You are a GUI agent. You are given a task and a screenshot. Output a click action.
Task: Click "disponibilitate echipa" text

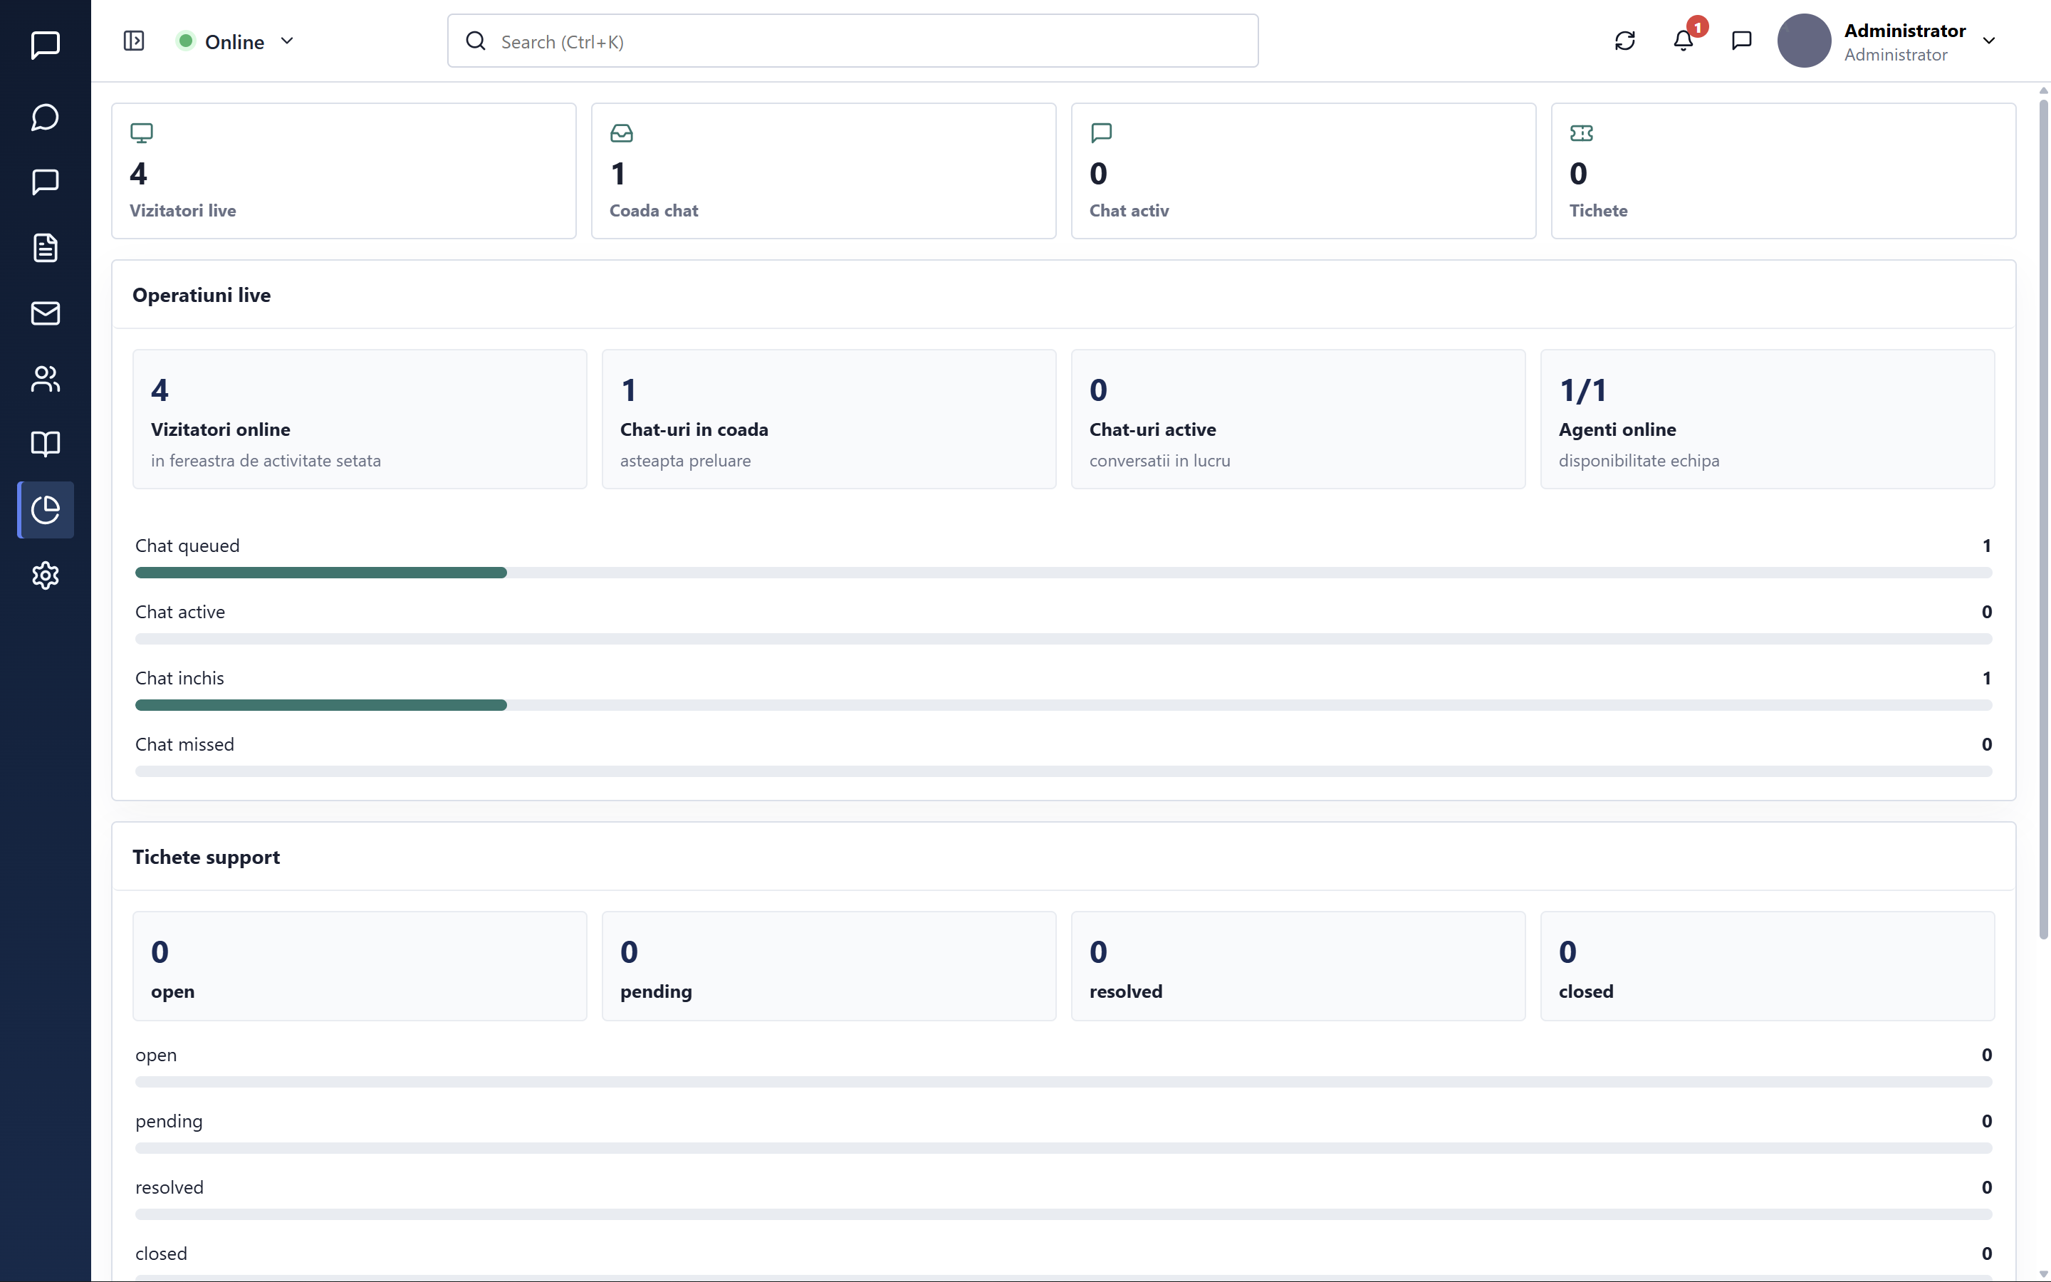pos(1639,460)
